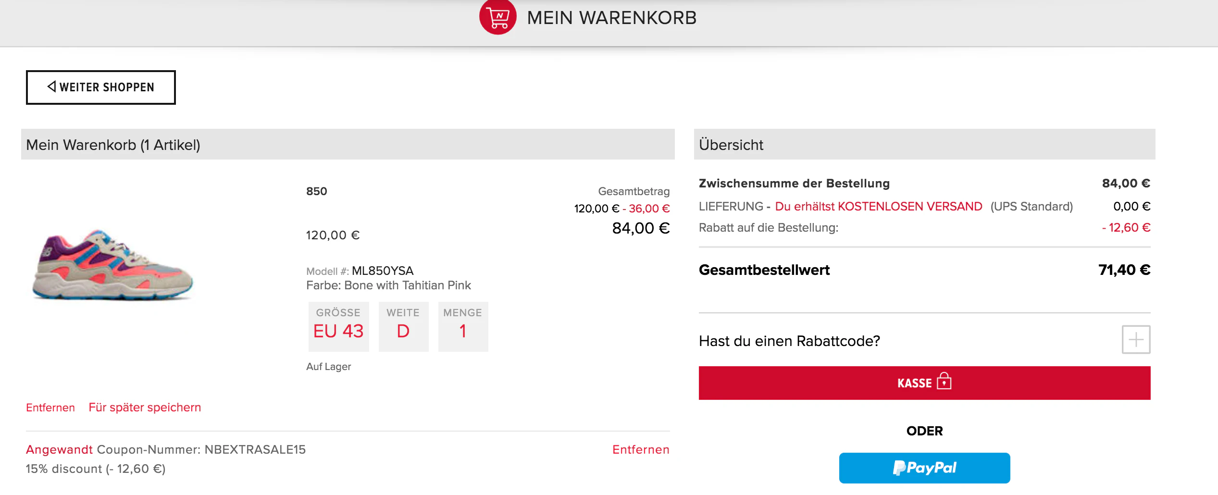The height and width of the screenshot is (495, 1218).
Task: Save item with Für später speichern
Action: click(x=145, y=408)
